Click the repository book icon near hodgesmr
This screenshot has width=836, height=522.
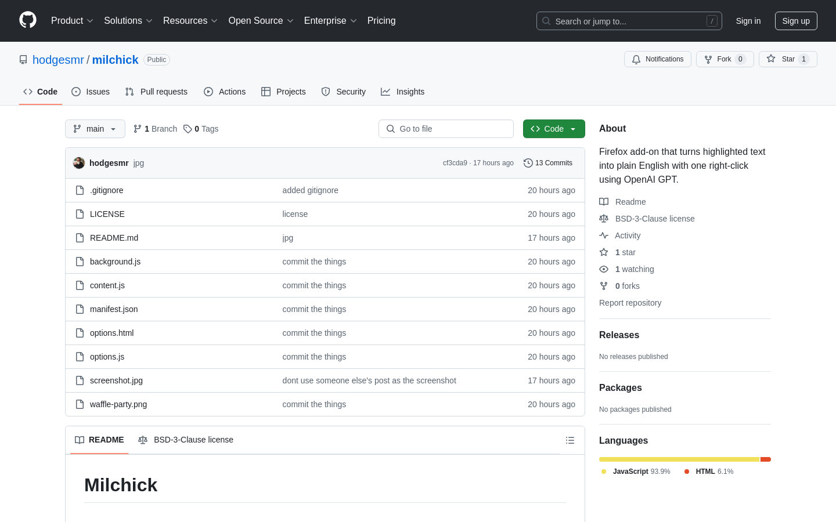pos(23,60)
